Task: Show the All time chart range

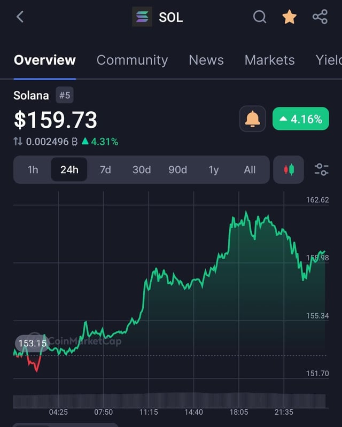Action: (250, 170)
